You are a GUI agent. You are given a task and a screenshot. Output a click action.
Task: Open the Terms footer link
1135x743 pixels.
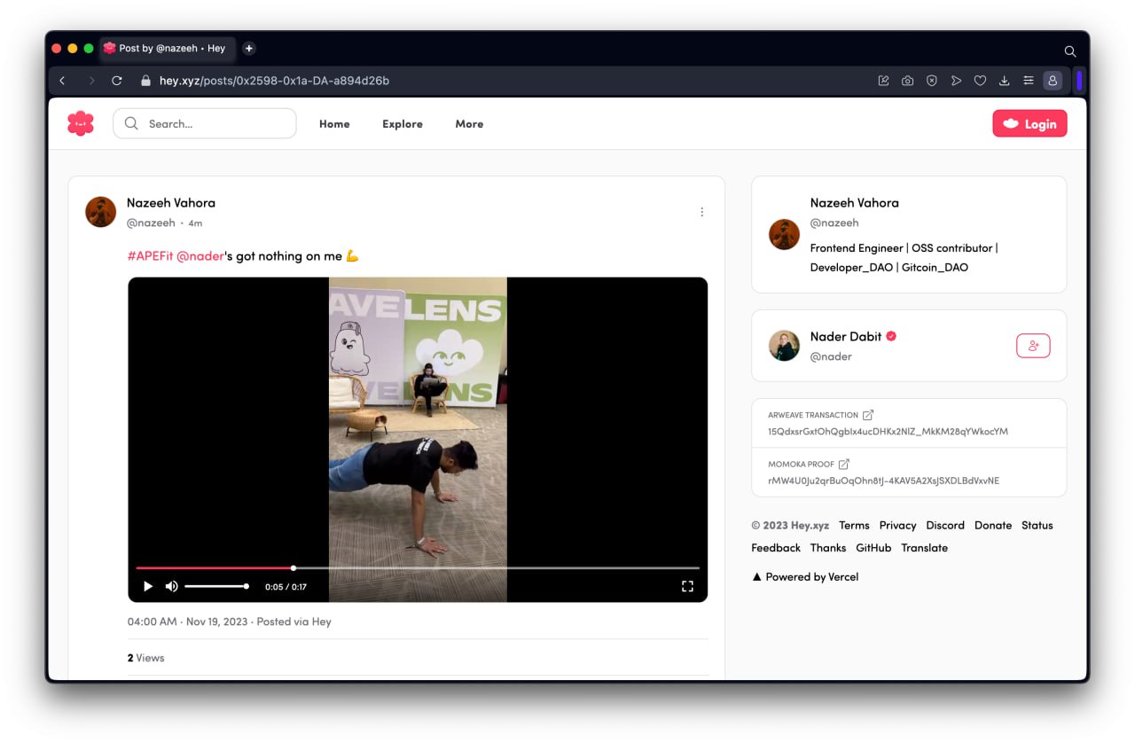tap(854, 525)
